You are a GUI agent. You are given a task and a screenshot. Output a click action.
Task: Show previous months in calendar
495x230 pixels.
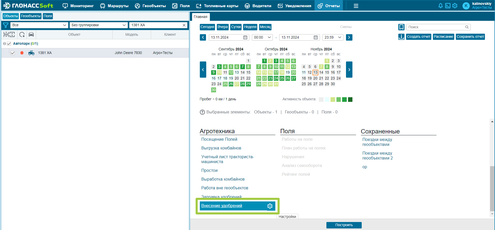point(203,70)
